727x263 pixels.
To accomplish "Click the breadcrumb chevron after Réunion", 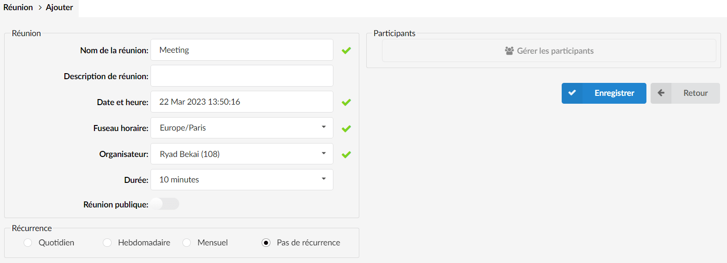I will [40, 7].
